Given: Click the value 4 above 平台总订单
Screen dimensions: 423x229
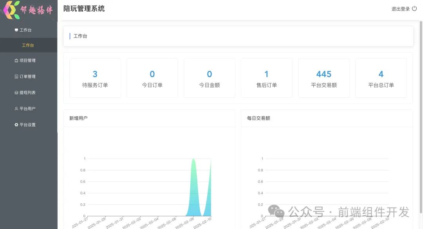Looking at the screenshot, I should pos(381,74).
